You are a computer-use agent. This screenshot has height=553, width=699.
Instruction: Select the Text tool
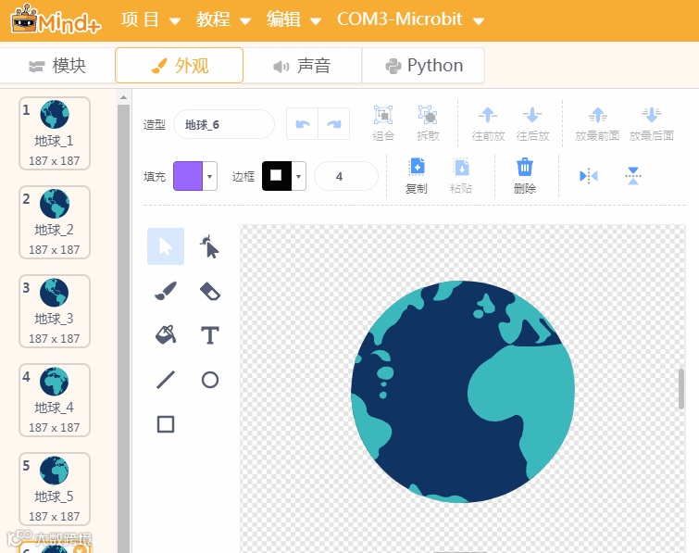210,335
